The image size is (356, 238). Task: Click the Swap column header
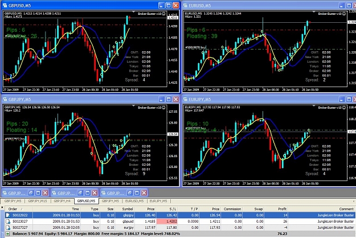coord(253,209)
